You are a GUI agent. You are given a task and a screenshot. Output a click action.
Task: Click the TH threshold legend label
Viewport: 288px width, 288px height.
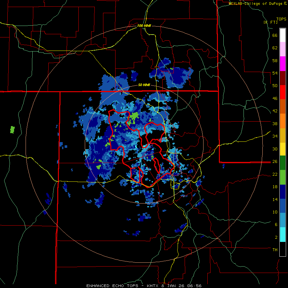(x=275, y=250)
